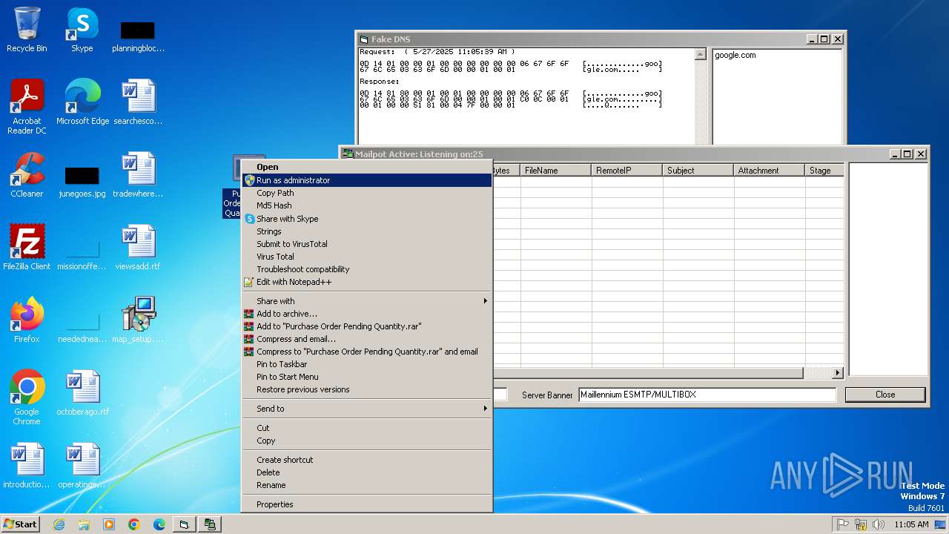Click the Start button

pyautogui.click(x=21, y=524)
